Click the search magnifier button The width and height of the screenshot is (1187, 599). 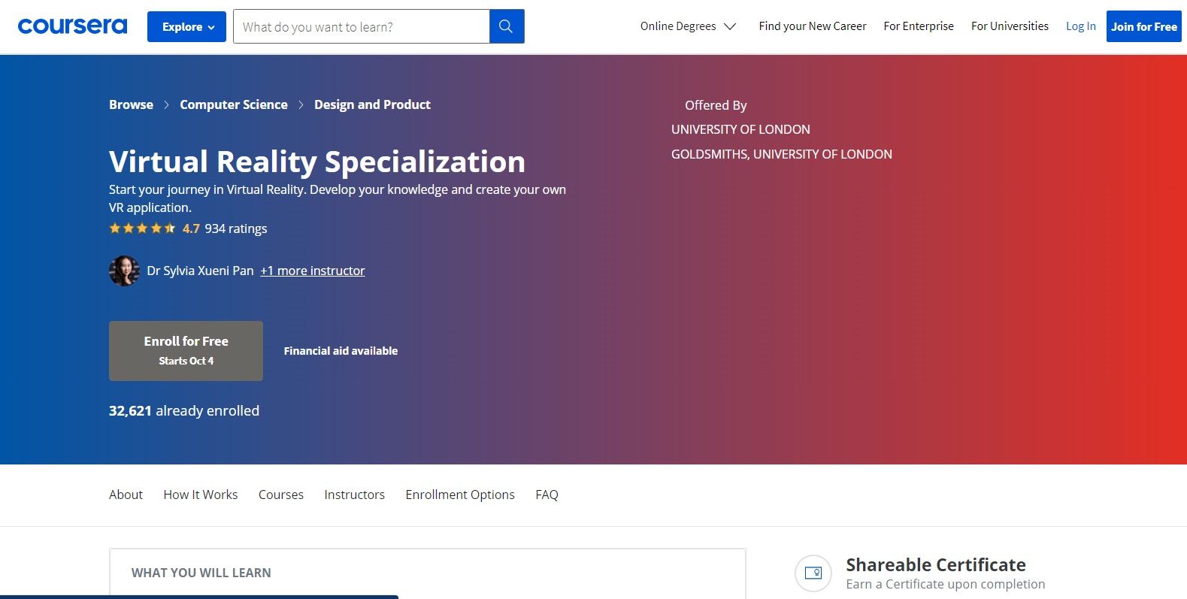(x=507, y=26)
